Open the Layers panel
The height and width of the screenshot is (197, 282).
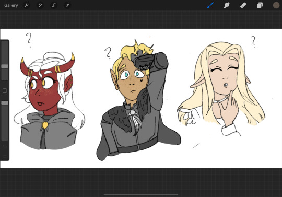(260, 5)
